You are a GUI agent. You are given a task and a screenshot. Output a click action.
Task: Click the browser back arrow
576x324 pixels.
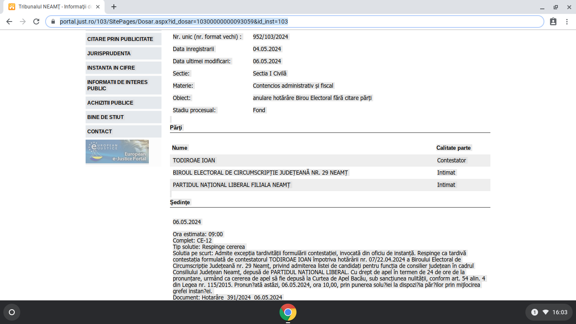pyautogui.click(x=9, y=22)
